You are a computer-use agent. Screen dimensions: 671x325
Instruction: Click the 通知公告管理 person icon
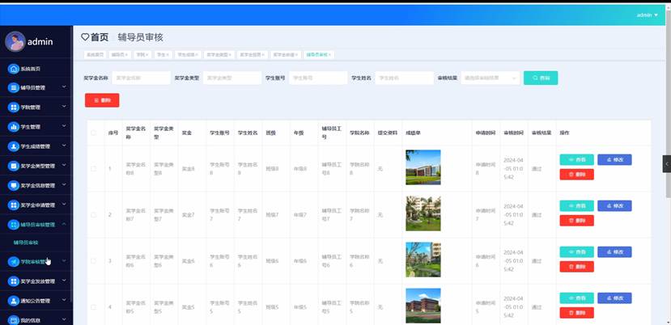14,301
